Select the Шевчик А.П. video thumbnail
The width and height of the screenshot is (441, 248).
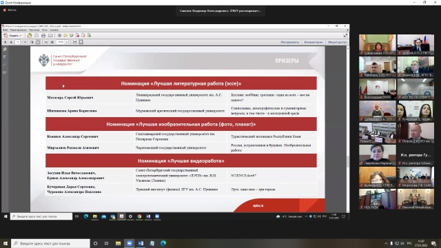(416, 45)
